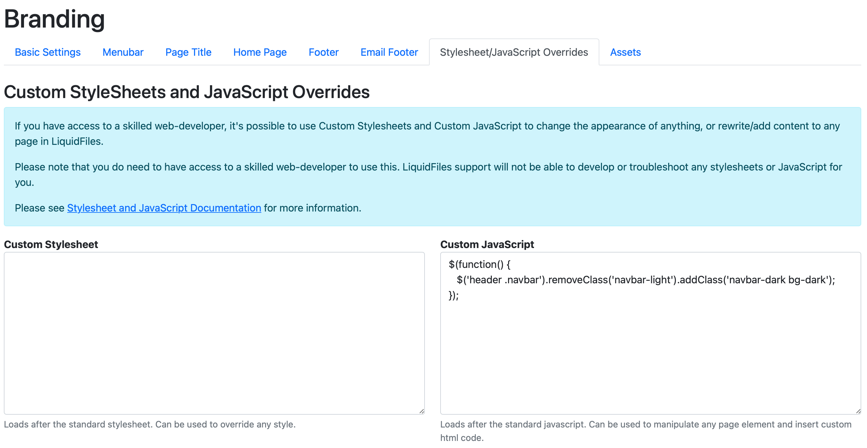The image size is (867, 448).
Task: Open Stylesheet and JavaScript Documentation link
Action: pyautogui.click(x=164, y=208)
